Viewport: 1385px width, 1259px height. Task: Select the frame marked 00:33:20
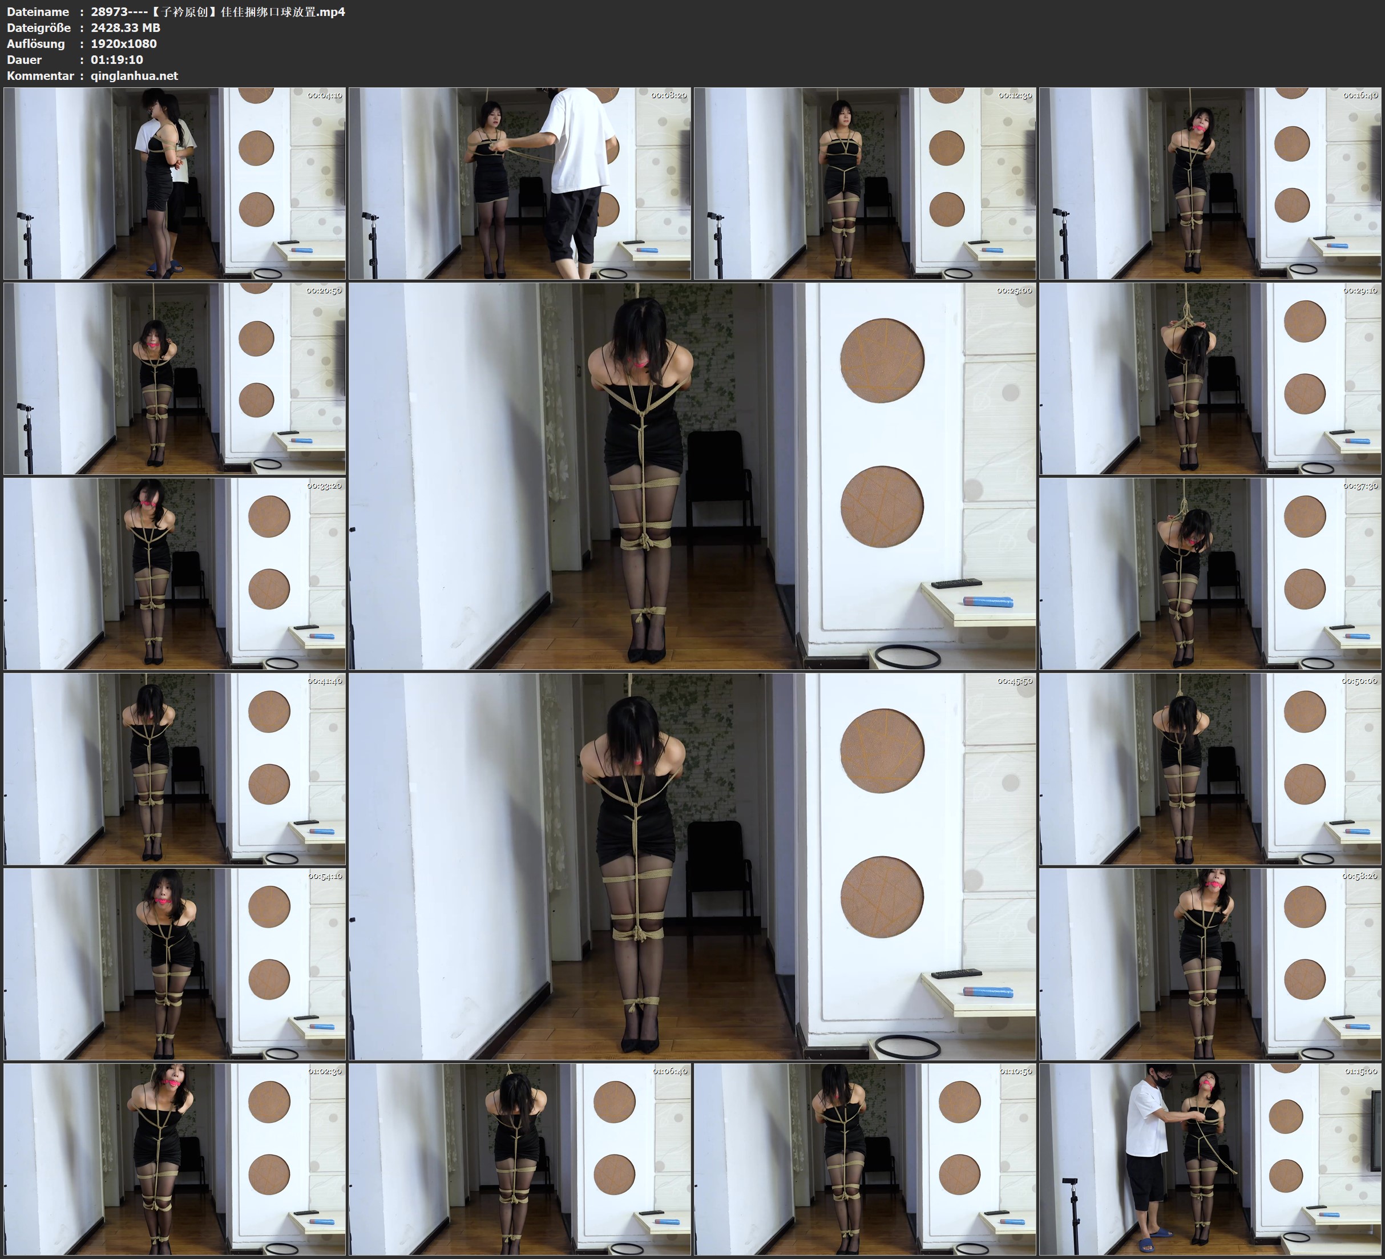pyautogui.click(x=175, y=573)
